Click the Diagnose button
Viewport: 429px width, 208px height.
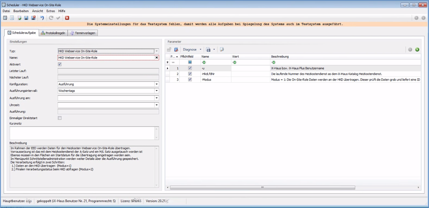click(x=190, y=49)
